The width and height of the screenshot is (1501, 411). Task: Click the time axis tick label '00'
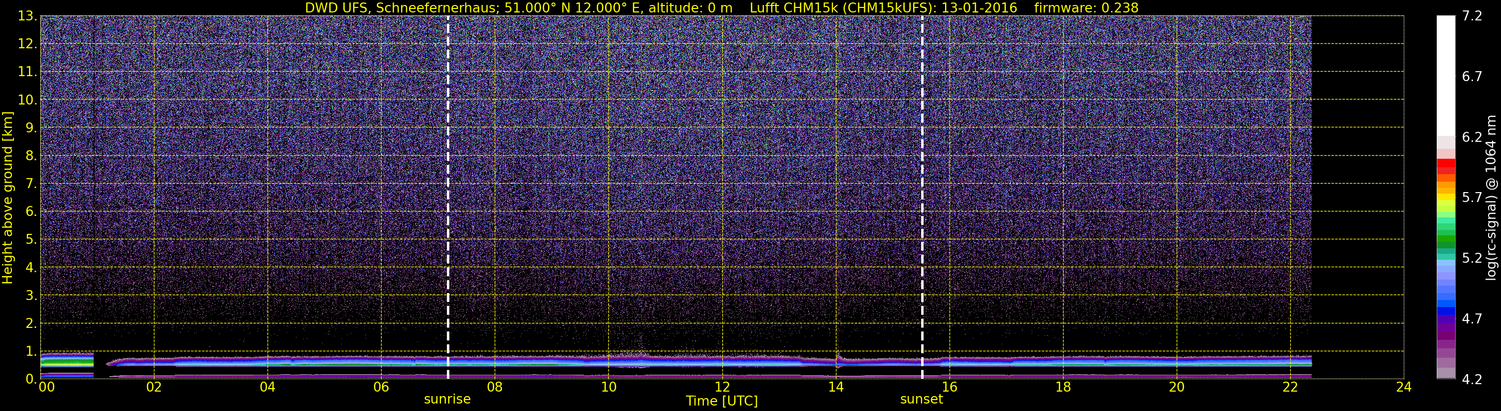click(47, 387)
